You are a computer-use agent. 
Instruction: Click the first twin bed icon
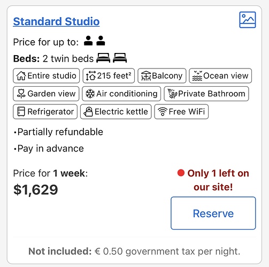tap(103, 58)
